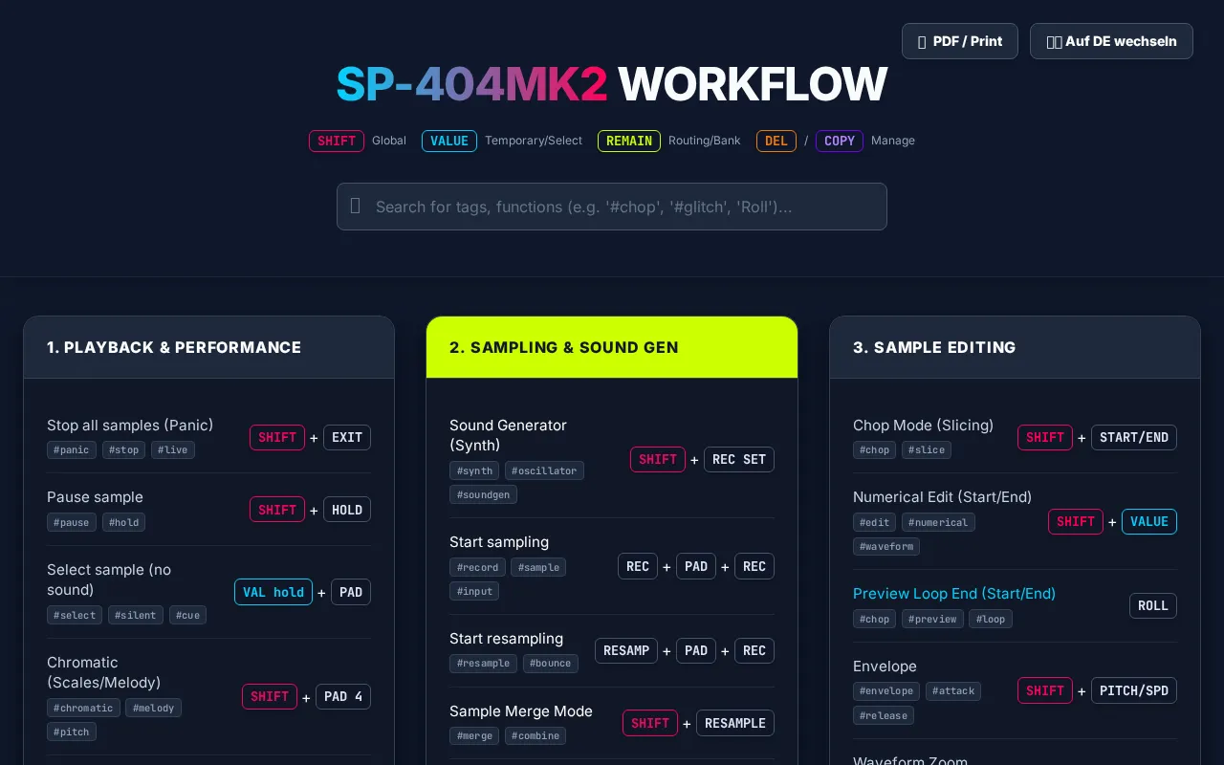Image resolution: width=1224 pixels, height=765 pixels.
Task: Click the #hold tag
Action: [123, 522]
